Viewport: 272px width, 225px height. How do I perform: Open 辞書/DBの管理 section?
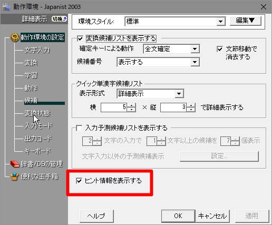(x=42, y=164)
